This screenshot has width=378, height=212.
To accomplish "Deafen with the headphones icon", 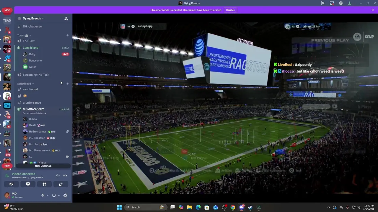I will pos(54,195).
